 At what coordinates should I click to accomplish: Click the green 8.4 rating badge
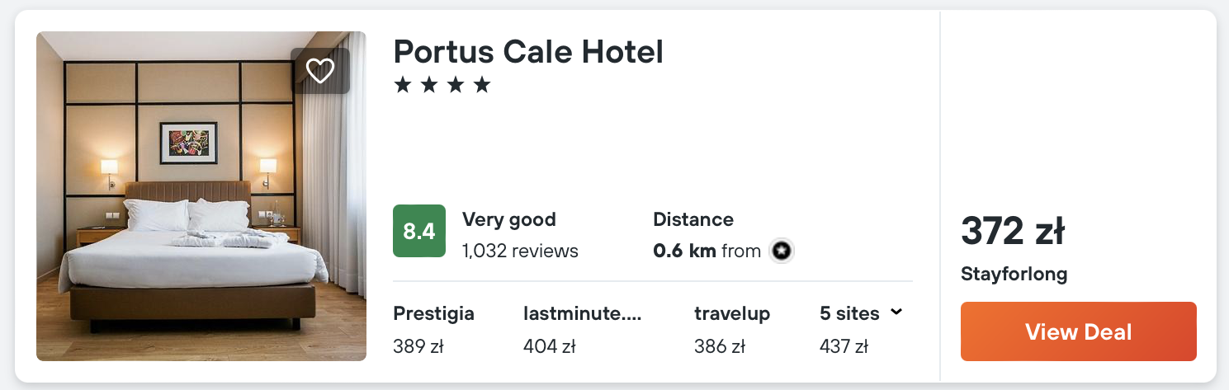[419, 232]
